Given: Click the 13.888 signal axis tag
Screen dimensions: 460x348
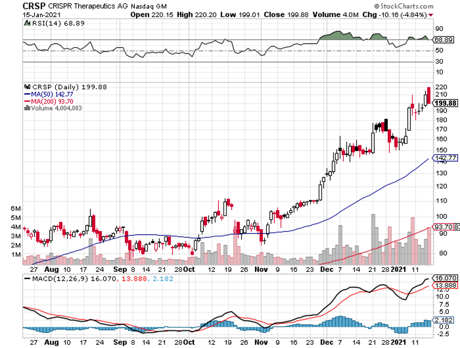Looking at the screenshot, I should point(445,286).
